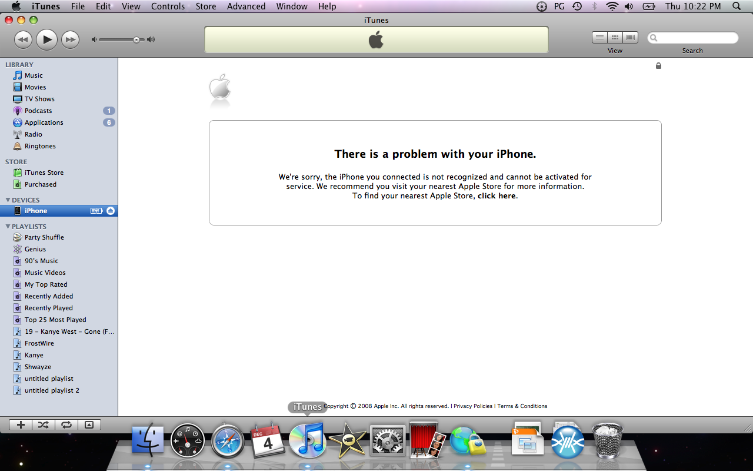The width and height of the screenshot is (753, 471).
Task: Open the File menu
Action: tap(78, 6)
